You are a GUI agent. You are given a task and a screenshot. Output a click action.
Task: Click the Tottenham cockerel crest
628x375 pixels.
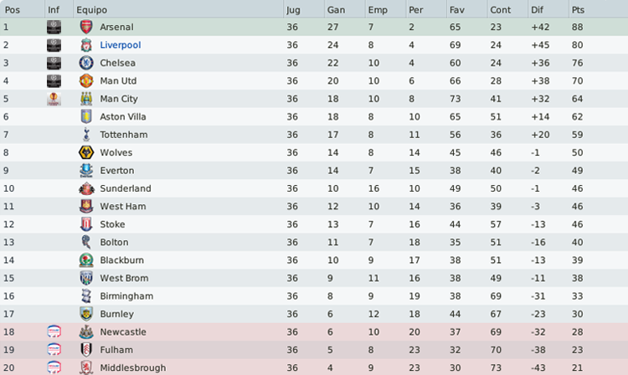86,135
